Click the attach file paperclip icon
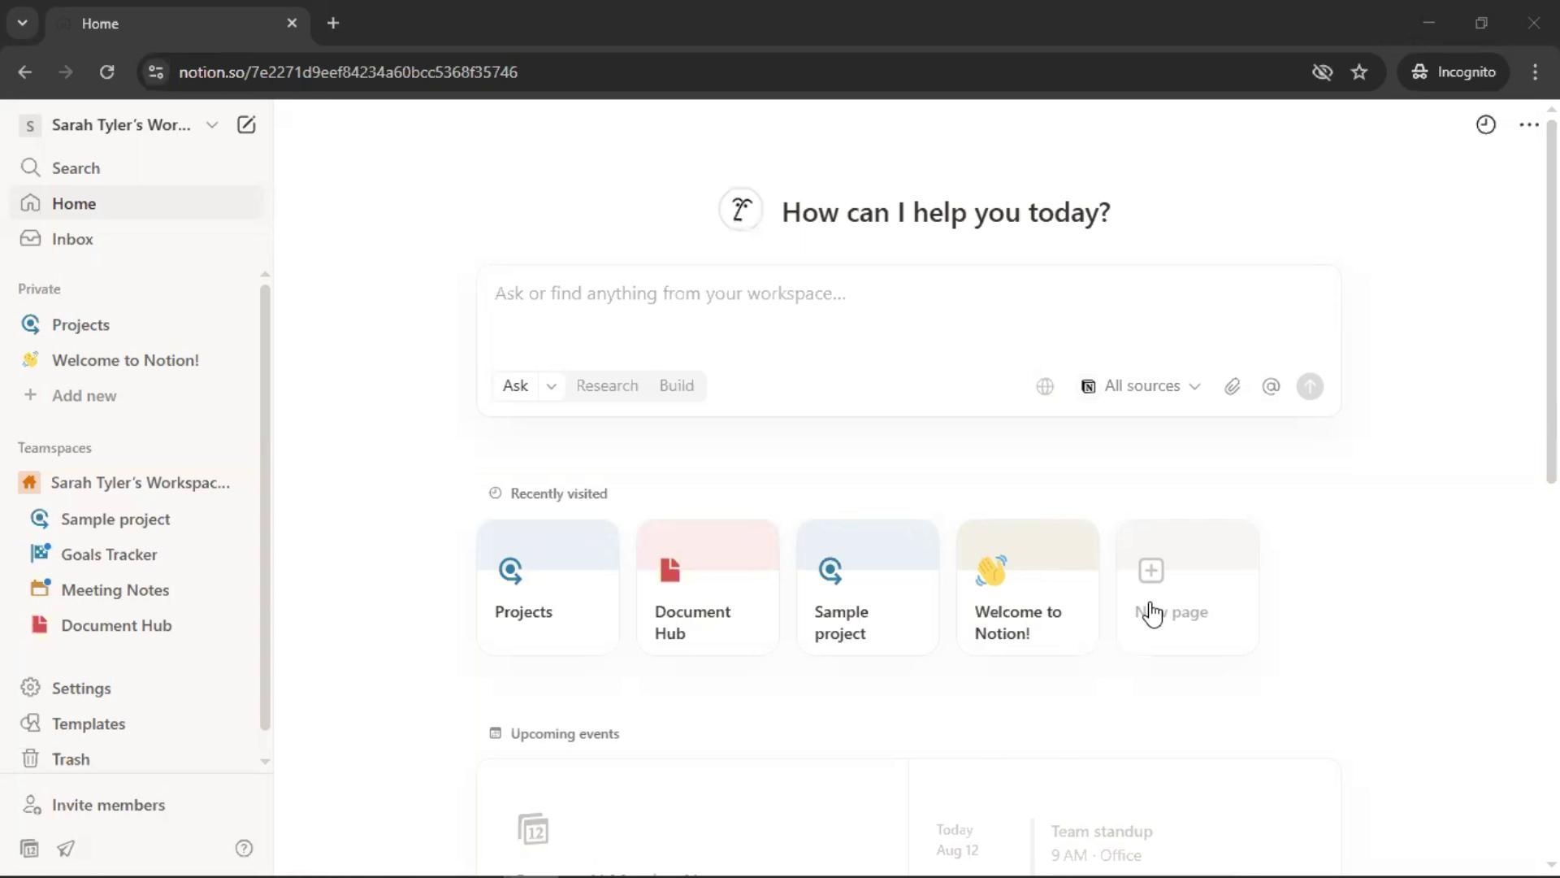Screen dimensions: 1560x878 coord(1232,386)
